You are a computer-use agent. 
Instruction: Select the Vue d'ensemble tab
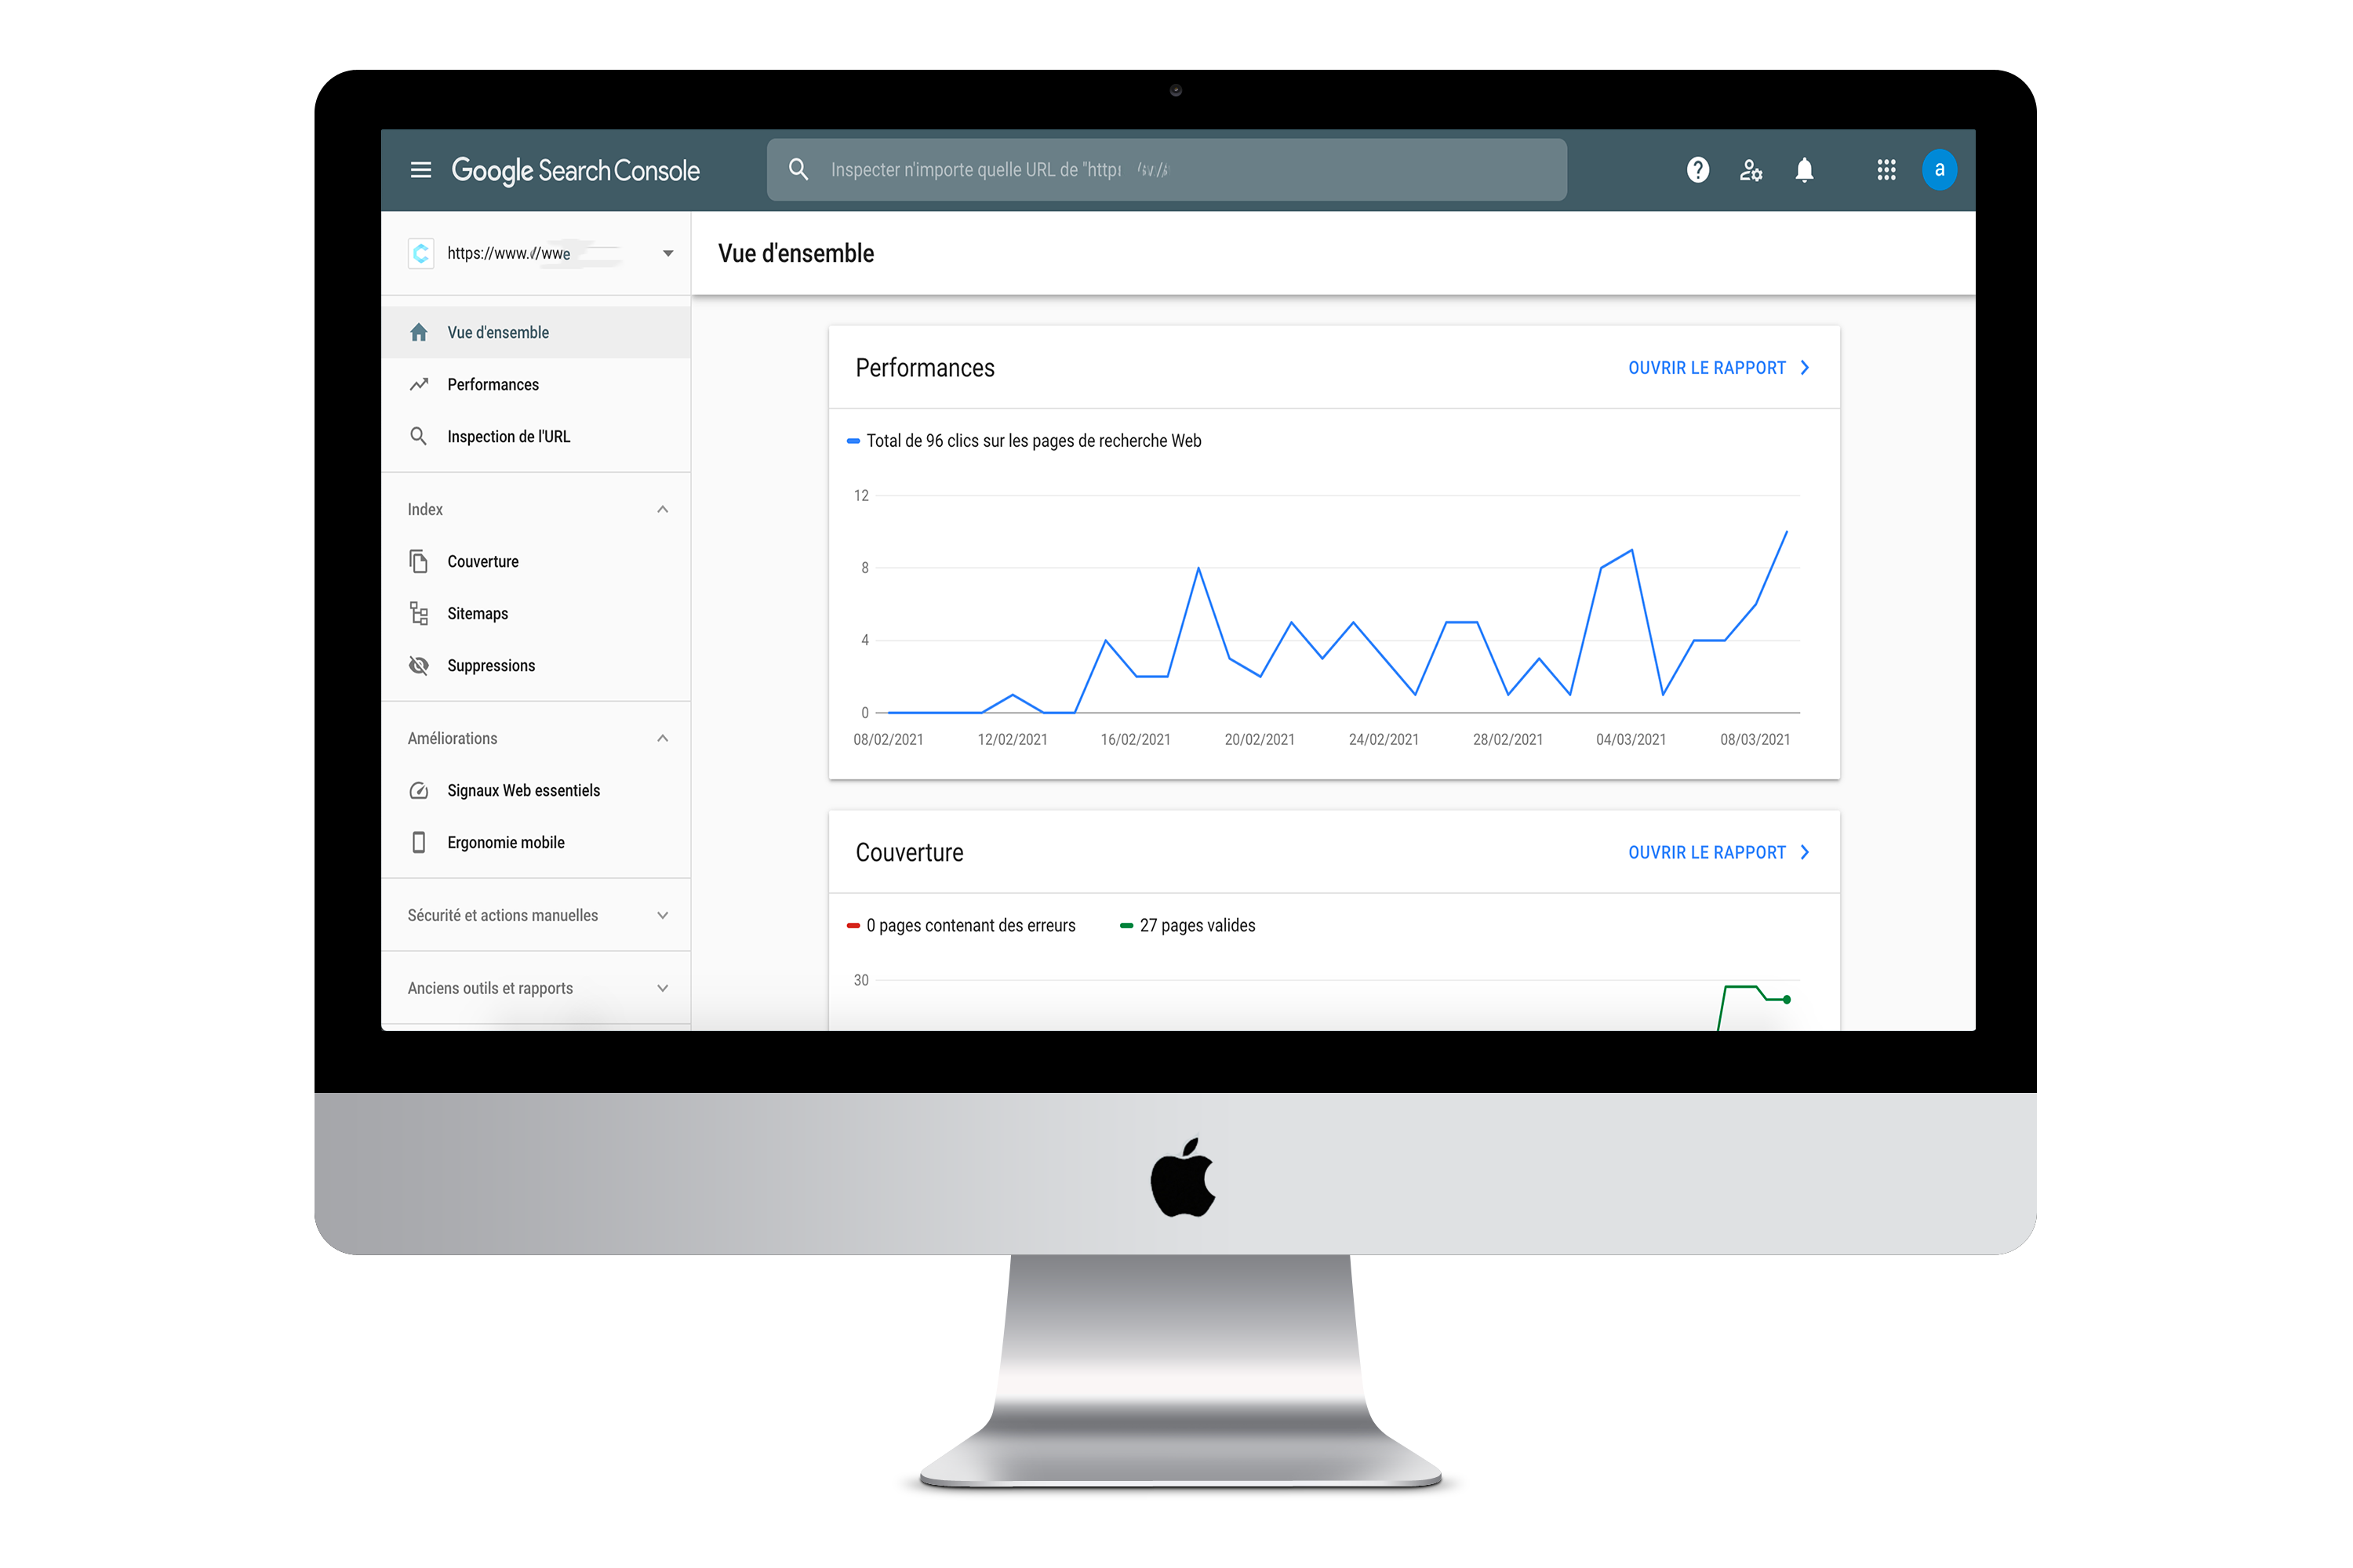[497, 331]
